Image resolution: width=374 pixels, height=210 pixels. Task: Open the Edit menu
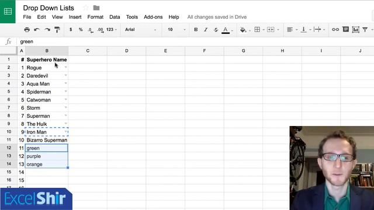coord(41,17)
